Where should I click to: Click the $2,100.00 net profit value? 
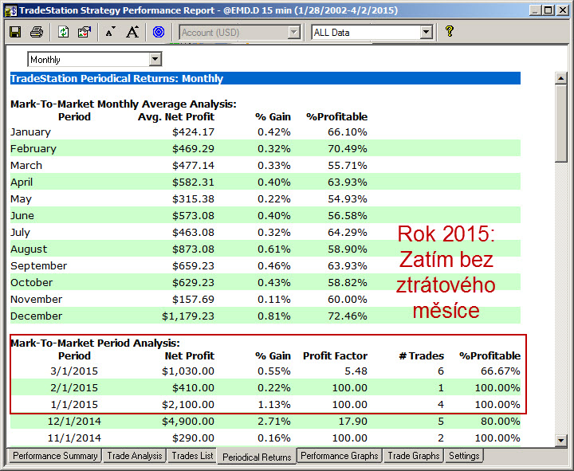click(188, 404)
